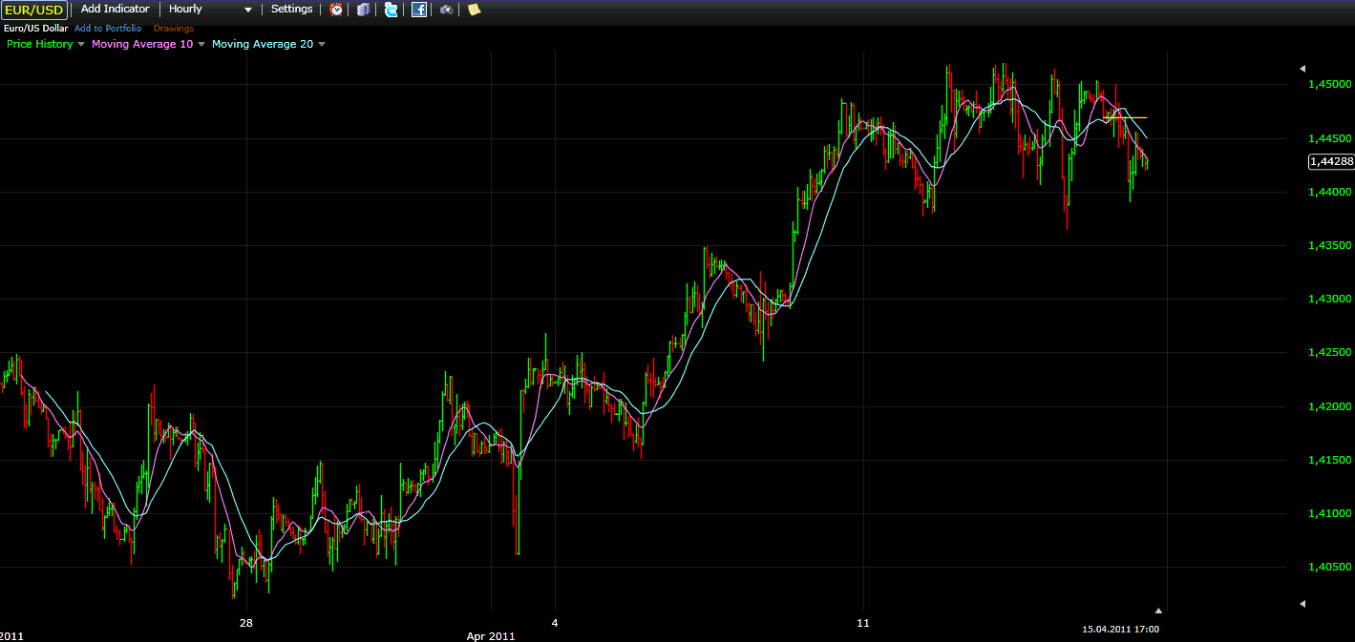Expand Moving Average 20 options arrow
This screenshot has height=642, width=1355.
[x=322, y=44]
